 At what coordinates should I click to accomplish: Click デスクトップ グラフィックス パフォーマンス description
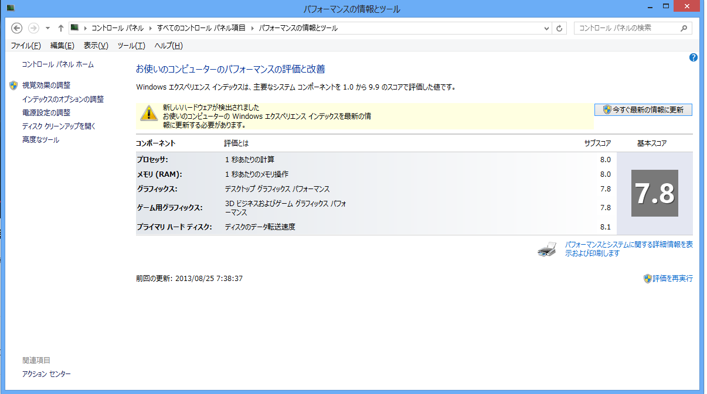pyautogui.click(x=277, y=189)
